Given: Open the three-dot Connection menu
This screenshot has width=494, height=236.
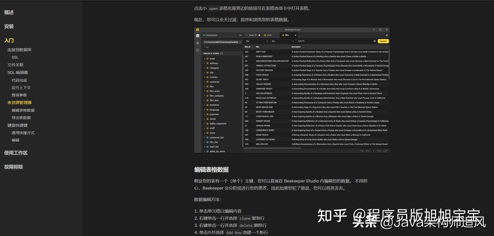Looking at the screenshot, I should 240,35.
